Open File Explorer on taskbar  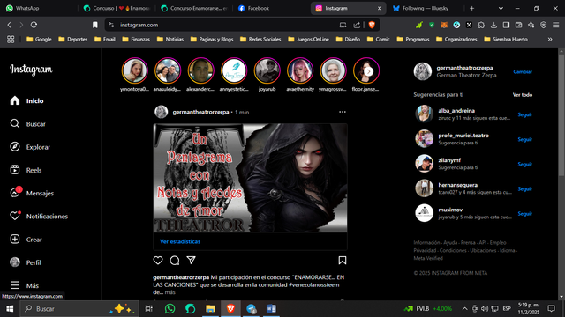coord(210,309)
